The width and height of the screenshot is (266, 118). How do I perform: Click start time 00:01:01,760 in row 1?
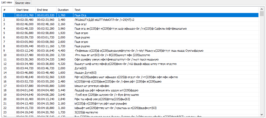coord(25,15)
